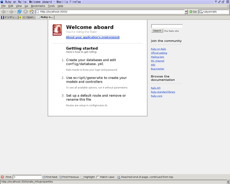This screenshot has height=184, width=230.
Task: Click the Welcome aboard heading
Action: (x=90, y=27)
